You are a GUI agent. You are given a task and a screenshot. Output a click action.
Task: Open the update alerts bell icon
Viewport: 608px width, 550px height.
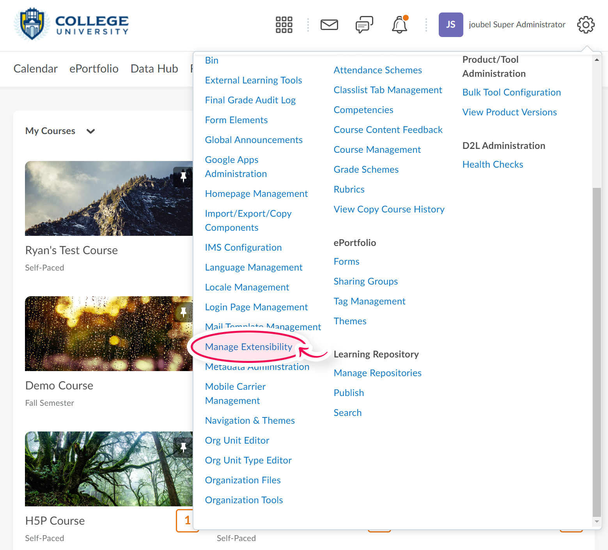[399, 25]
